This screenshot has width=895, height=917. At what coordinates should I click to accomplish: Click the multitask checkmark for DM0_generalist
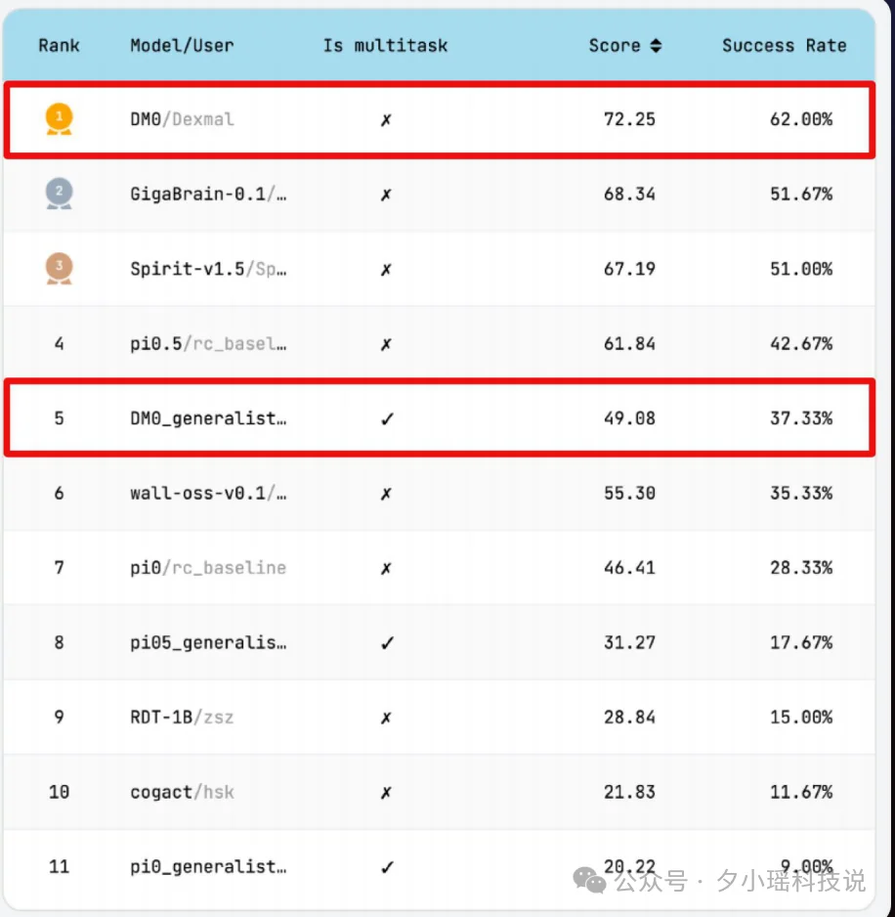tap(386, 418)
